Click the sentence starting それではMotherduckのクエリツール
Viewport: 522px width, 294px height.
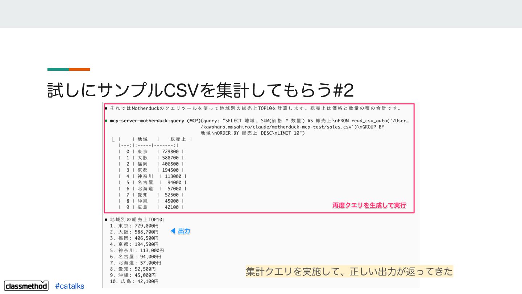tap(256, 108)
